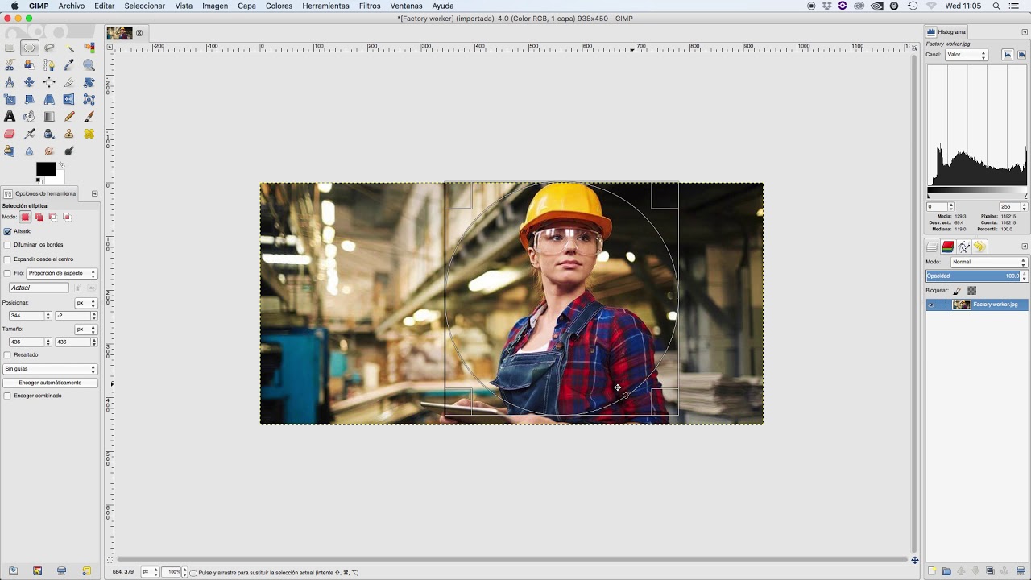Open the background color white swatch

(60, 179)
